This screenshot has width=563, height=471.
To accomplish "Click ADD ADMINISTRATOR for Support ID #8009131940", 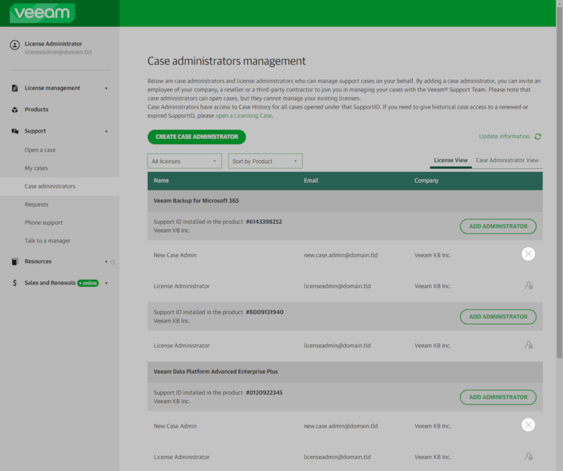I will click(x=498, y=317).
